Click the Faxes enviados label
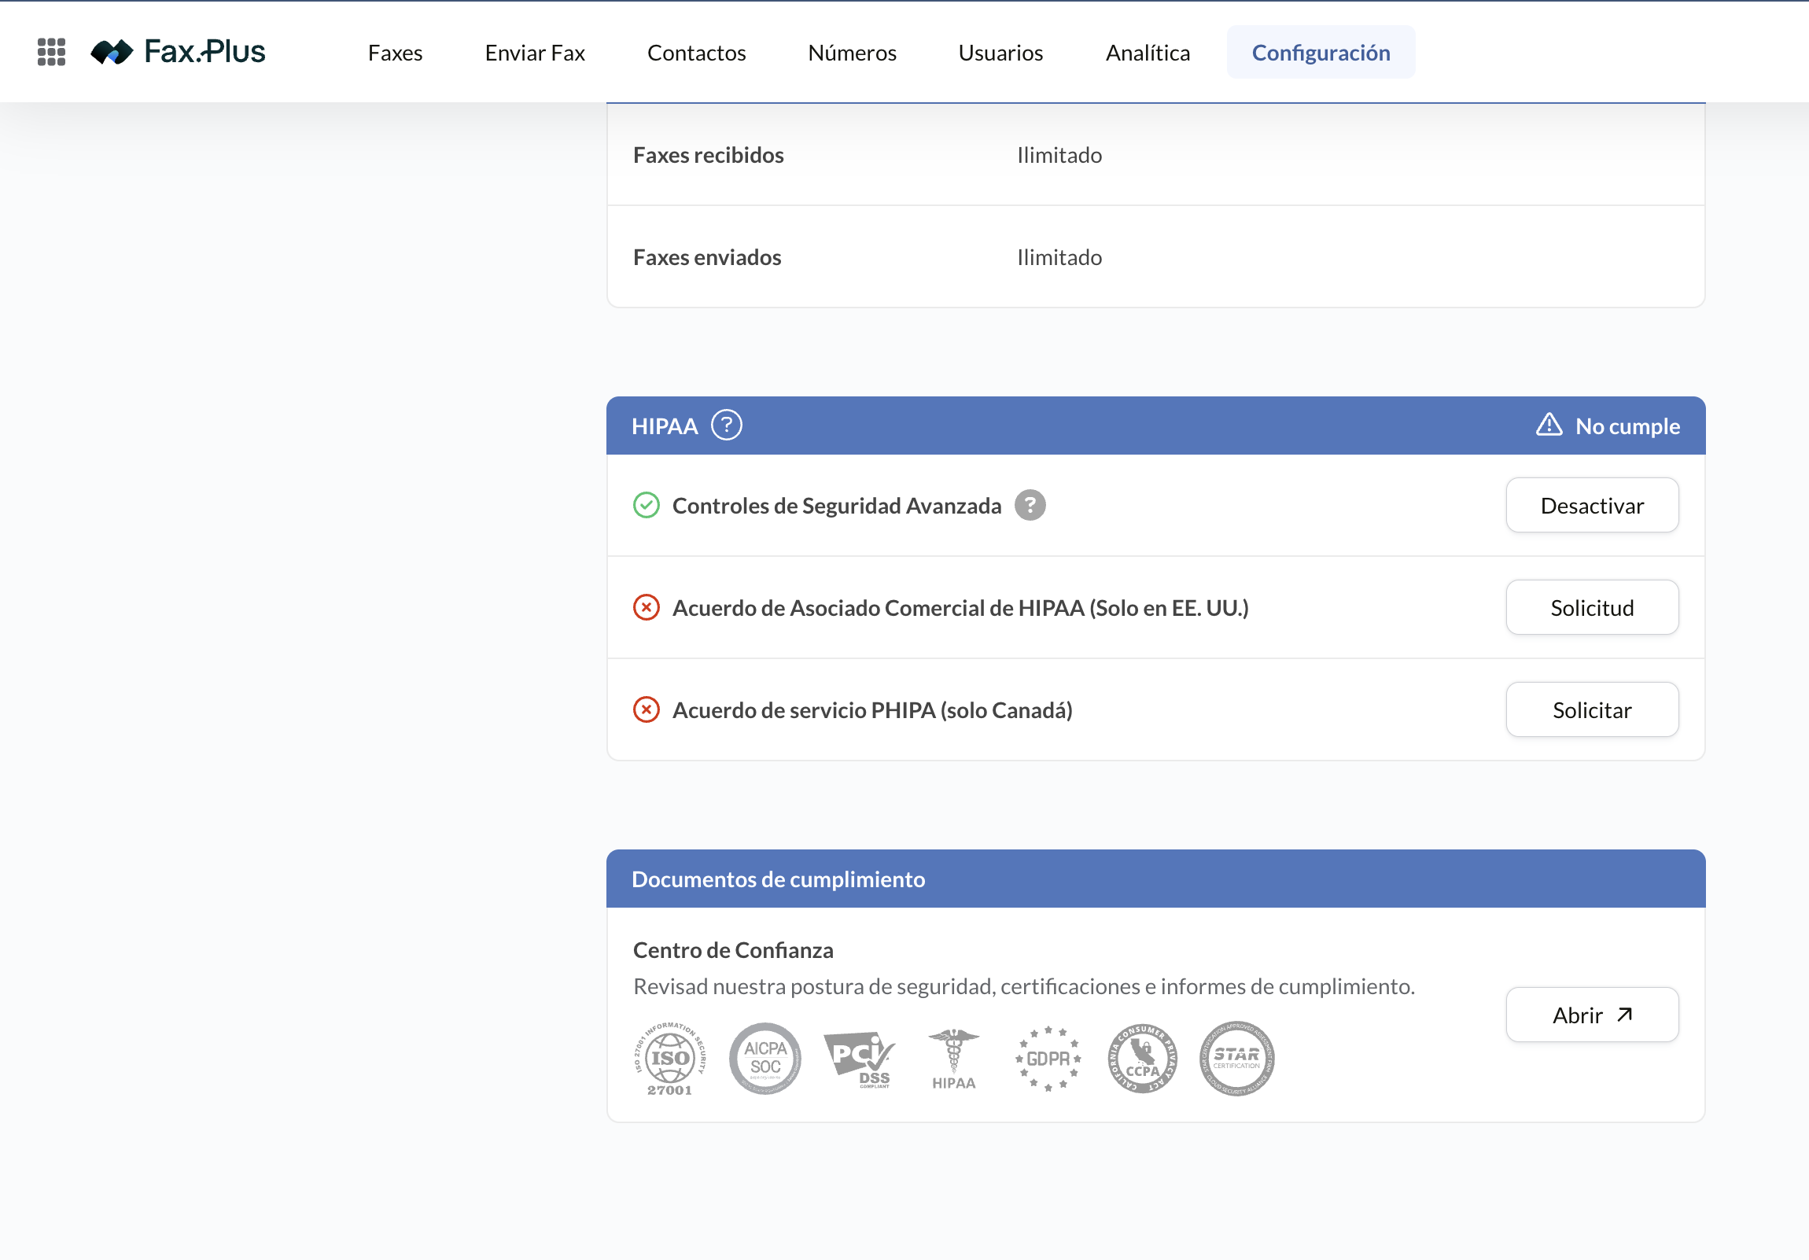The width and height of the screenshot is (1809, 1260). click(707, 258)
